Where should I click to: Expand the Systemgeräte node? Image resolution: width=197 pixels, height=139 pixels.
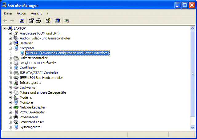click(x=10, y=127)
